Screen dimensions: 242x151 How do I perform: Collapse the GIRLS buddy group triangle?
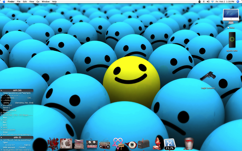(x=1, y=137)
